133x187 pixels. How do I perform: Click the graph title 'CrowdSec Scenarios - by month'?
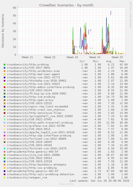coord(66,5)
